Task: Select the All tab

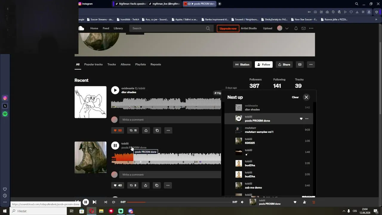Action: pyautogui.click(x=78, y=64)
